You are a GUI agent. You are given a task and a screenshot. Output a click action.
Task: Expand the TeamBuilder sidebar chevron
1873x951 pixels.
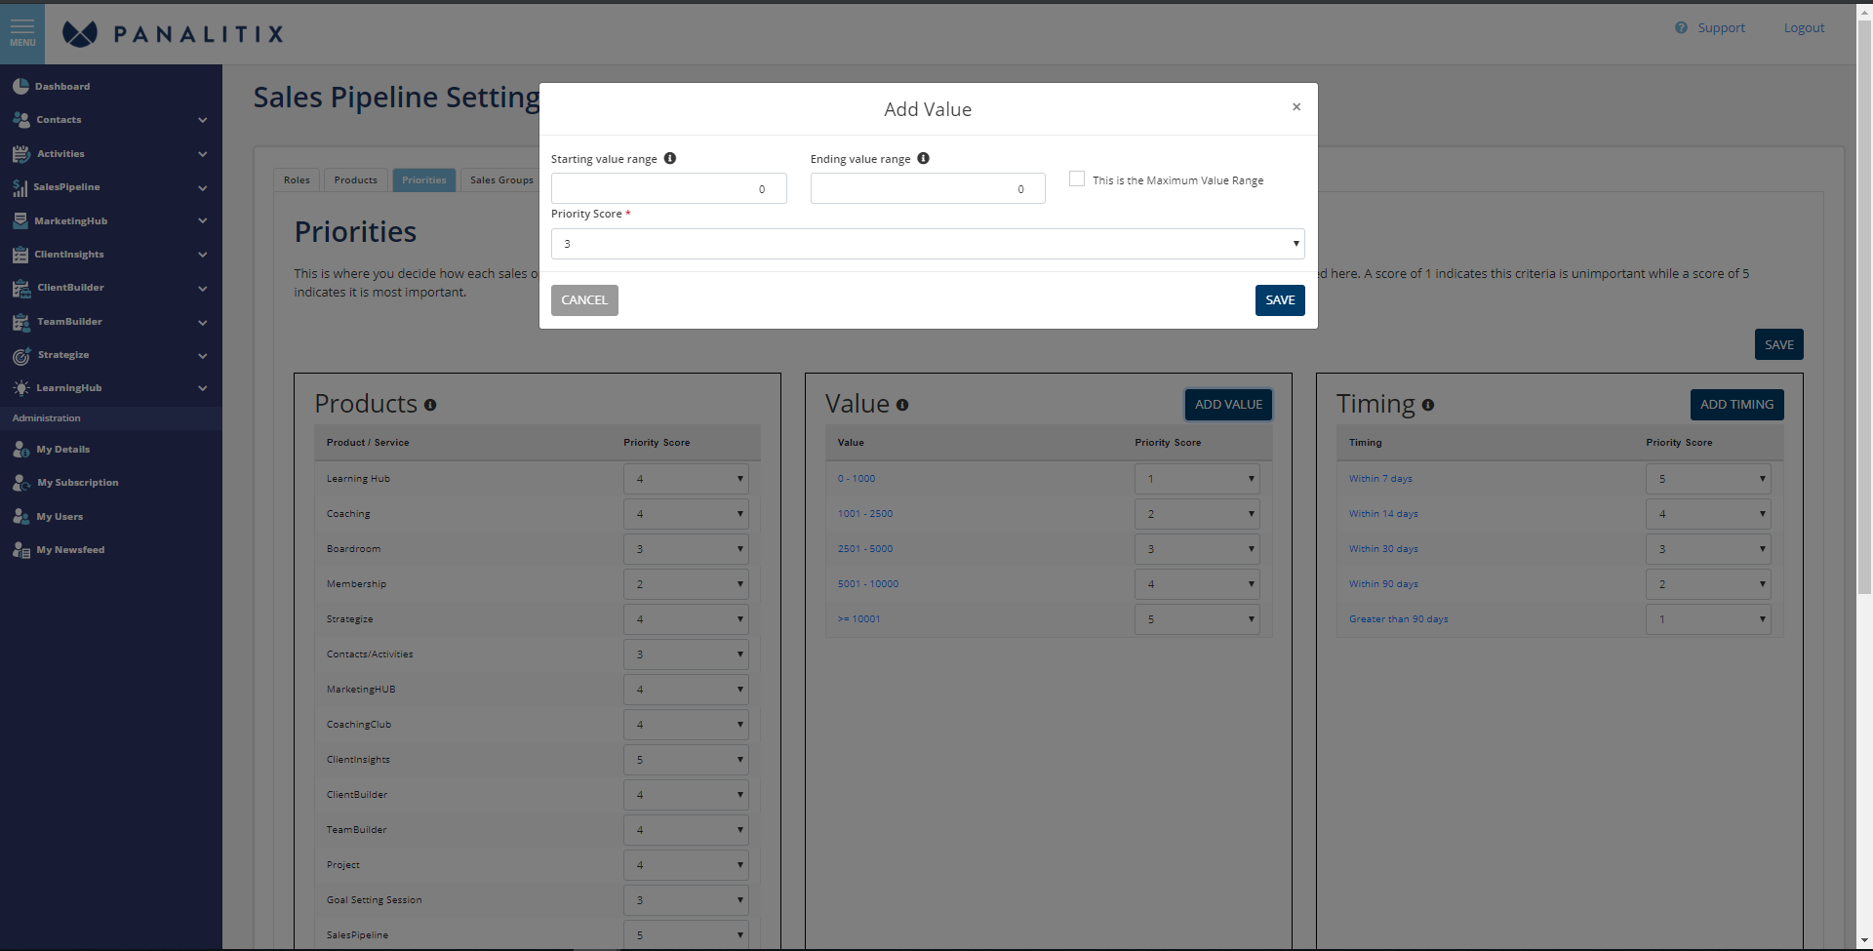coord(203,322)
